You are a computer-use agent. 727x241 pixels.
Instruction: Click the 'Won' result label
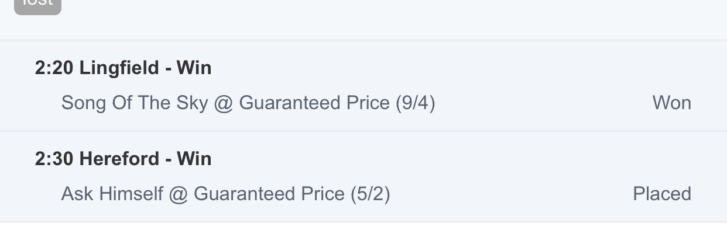672,103
